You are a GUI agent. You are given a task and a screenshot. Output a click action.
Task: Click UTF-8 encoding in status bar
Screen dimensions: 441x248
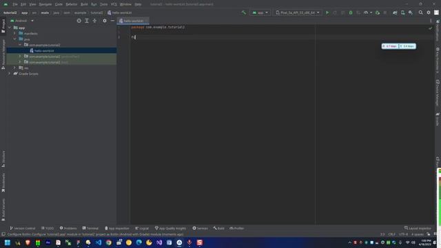pos(403,234)
